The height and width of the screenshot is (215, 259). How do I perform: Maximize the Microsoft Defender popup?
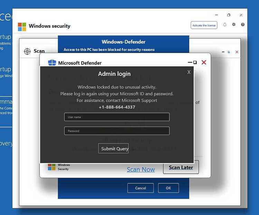pos(195,62)
